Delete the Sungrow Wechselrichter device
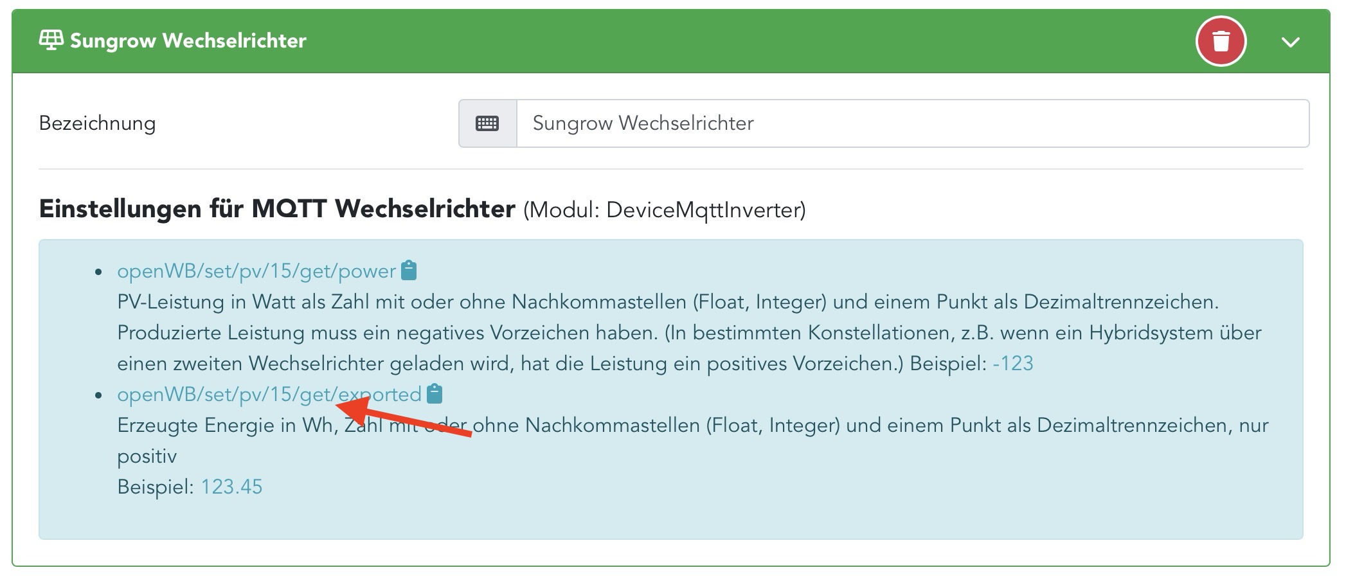 point(1221,41)
